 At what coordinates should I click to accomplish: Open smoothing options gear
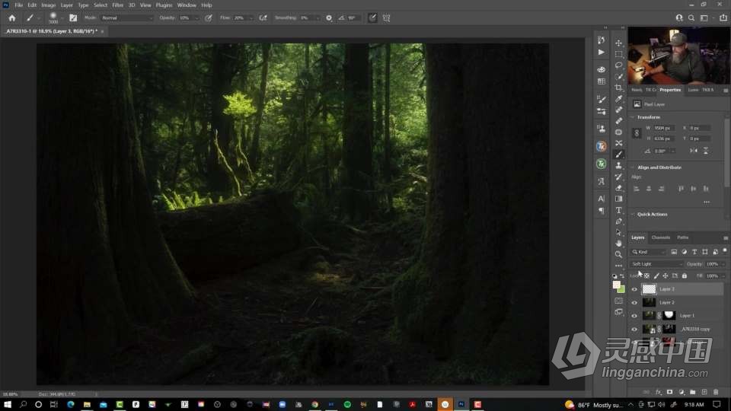click(329, 18)
